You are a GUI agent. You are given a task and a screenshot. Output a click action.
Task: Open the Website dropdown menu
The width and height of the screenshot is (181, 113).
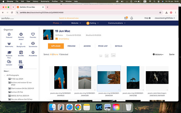[x=76, y=23]
